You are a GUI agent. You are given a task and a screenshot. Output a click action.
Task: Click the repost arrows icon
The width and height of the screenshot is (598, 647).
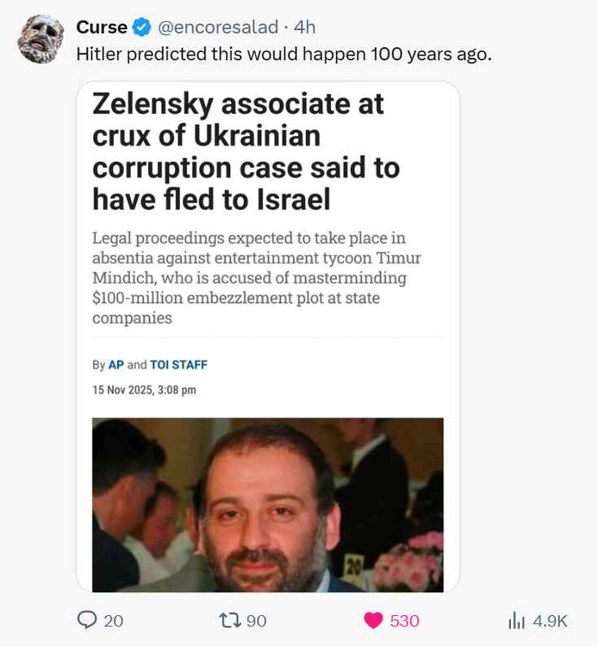pyautogui.click(x=230, y=621)
